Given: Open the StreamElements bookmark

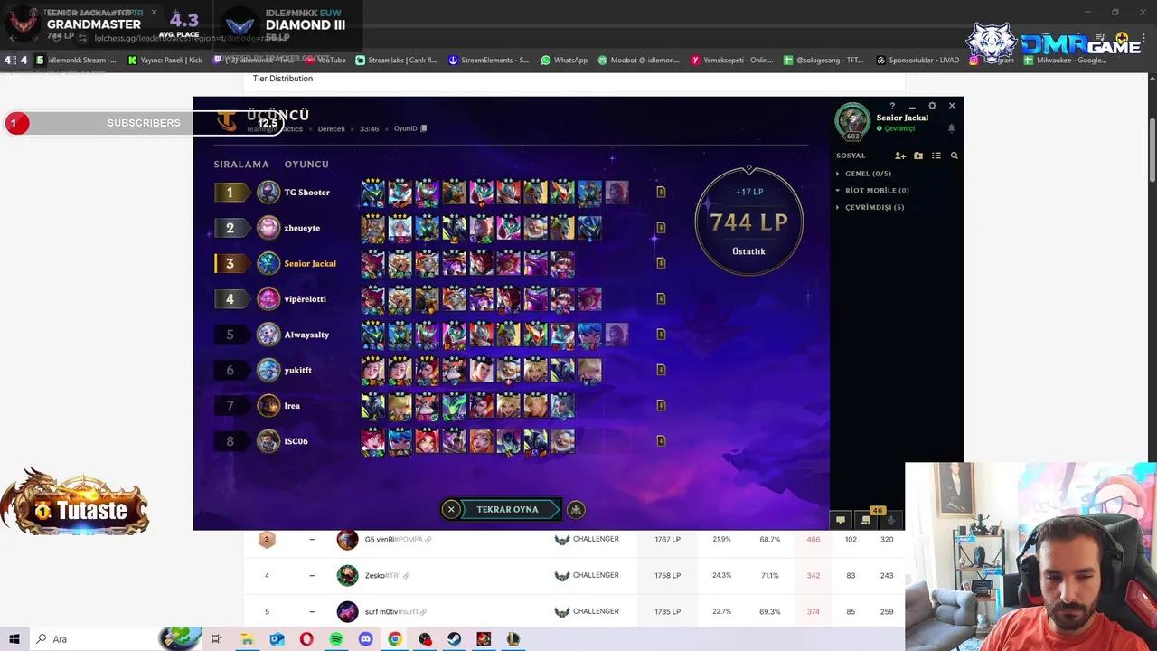Looking at the screenshot, I should [489, 61].
